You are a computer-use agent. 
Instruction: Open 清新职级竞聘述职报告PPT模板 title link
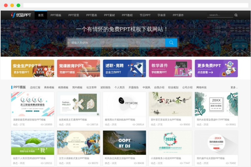pyautogui.click(x=29, y=119)
